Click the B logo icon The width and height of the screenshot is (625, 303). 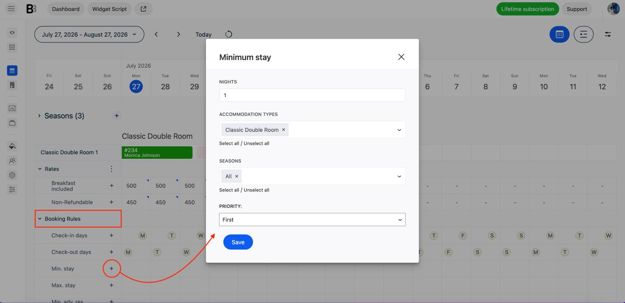click(x=31, y=9)
